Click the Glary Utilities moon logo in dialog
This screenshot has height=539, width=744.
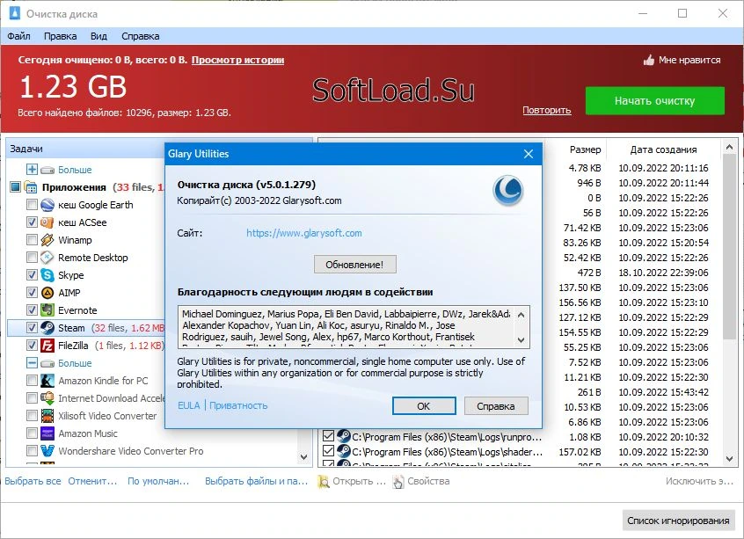pos(507,191)
